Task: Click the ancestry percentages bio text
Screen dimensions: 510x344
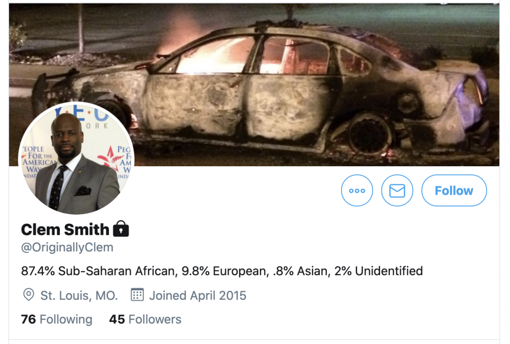Action: (x=222, y=271)
